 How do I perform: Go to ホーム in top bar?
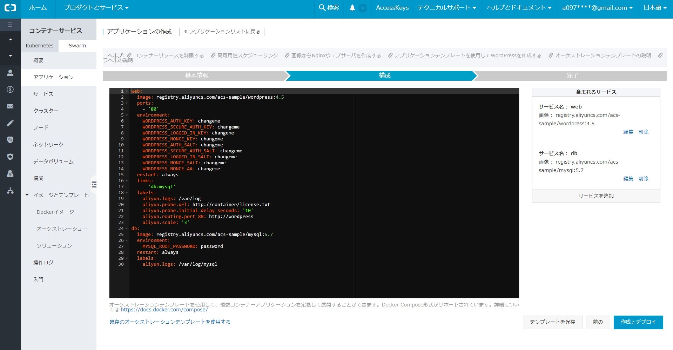[x=38, y=8]
